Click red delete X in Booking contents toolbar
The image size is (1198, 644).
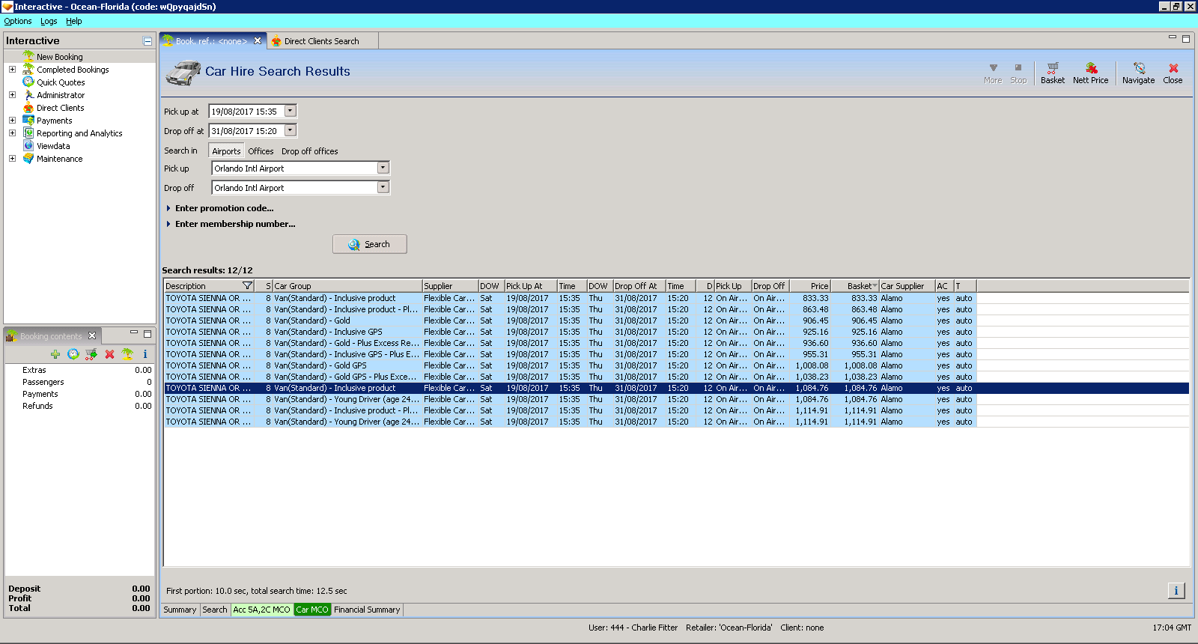(109, 354)
